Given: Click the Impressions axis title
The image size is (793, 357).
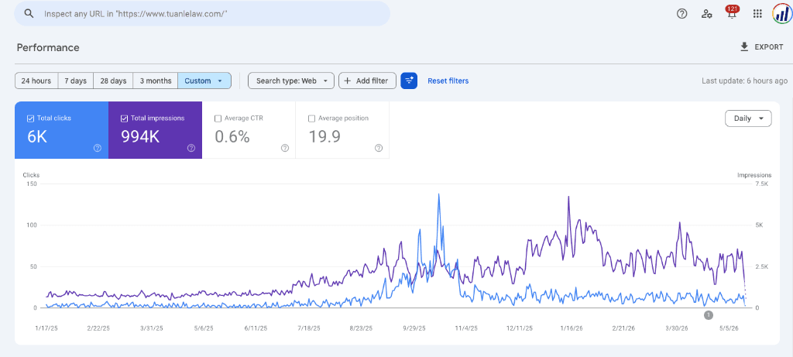Looking at the screenshot, I should coord(754,175).
